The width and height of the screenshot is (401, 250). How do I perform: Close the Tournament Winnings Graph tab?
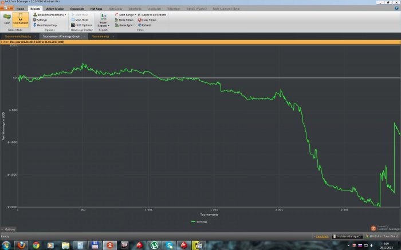pos(85,37)
